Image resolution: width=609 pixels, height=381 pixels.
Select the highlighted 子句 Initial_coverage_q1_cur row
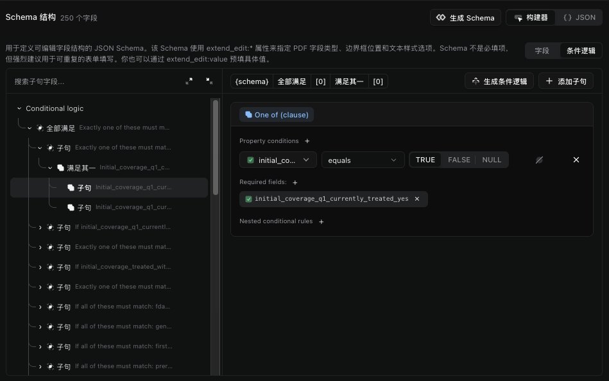[x=109, y=187]
